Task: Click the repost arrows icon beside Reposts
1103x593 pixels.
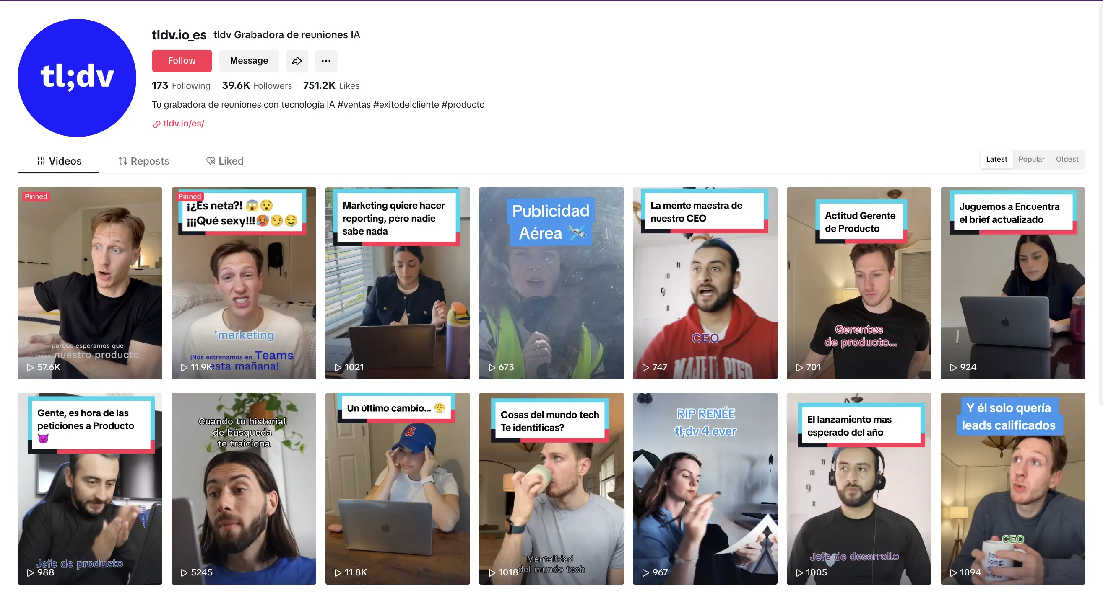Action: pos(123,161)
